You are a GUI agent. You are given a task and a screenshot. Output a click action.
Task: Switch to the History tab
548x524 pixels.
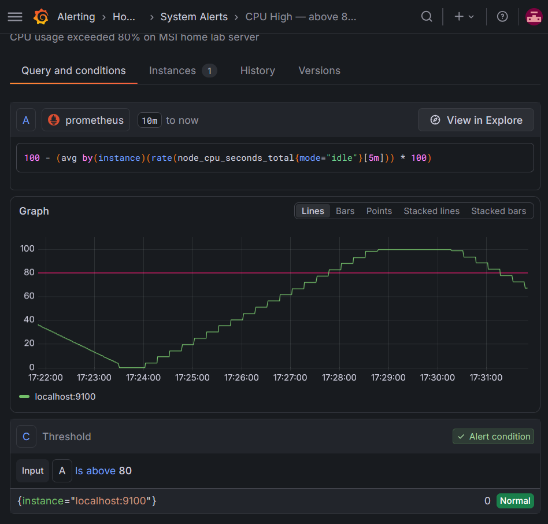coord(258,71)
